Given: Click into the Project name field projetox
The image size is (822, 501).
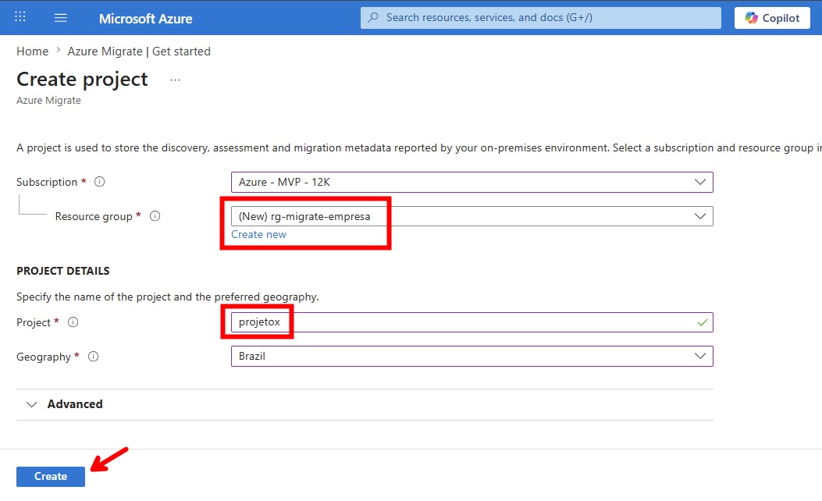Looking at the screenshot, I should 471,322.
